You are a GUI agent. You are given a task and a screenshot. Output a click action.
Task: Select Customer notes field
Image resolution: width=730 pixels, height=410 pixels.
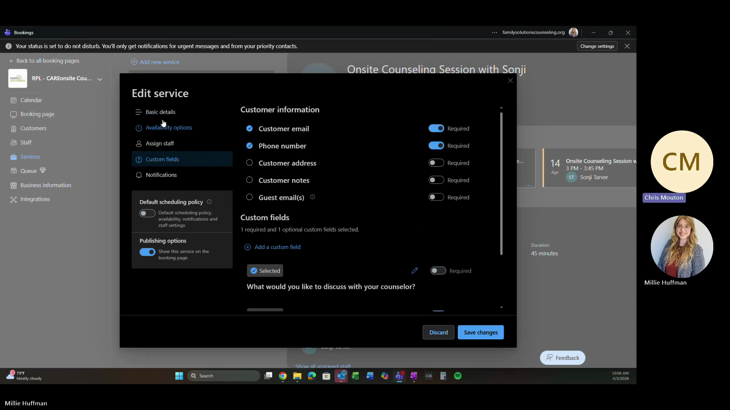click(x=249, y=180)
